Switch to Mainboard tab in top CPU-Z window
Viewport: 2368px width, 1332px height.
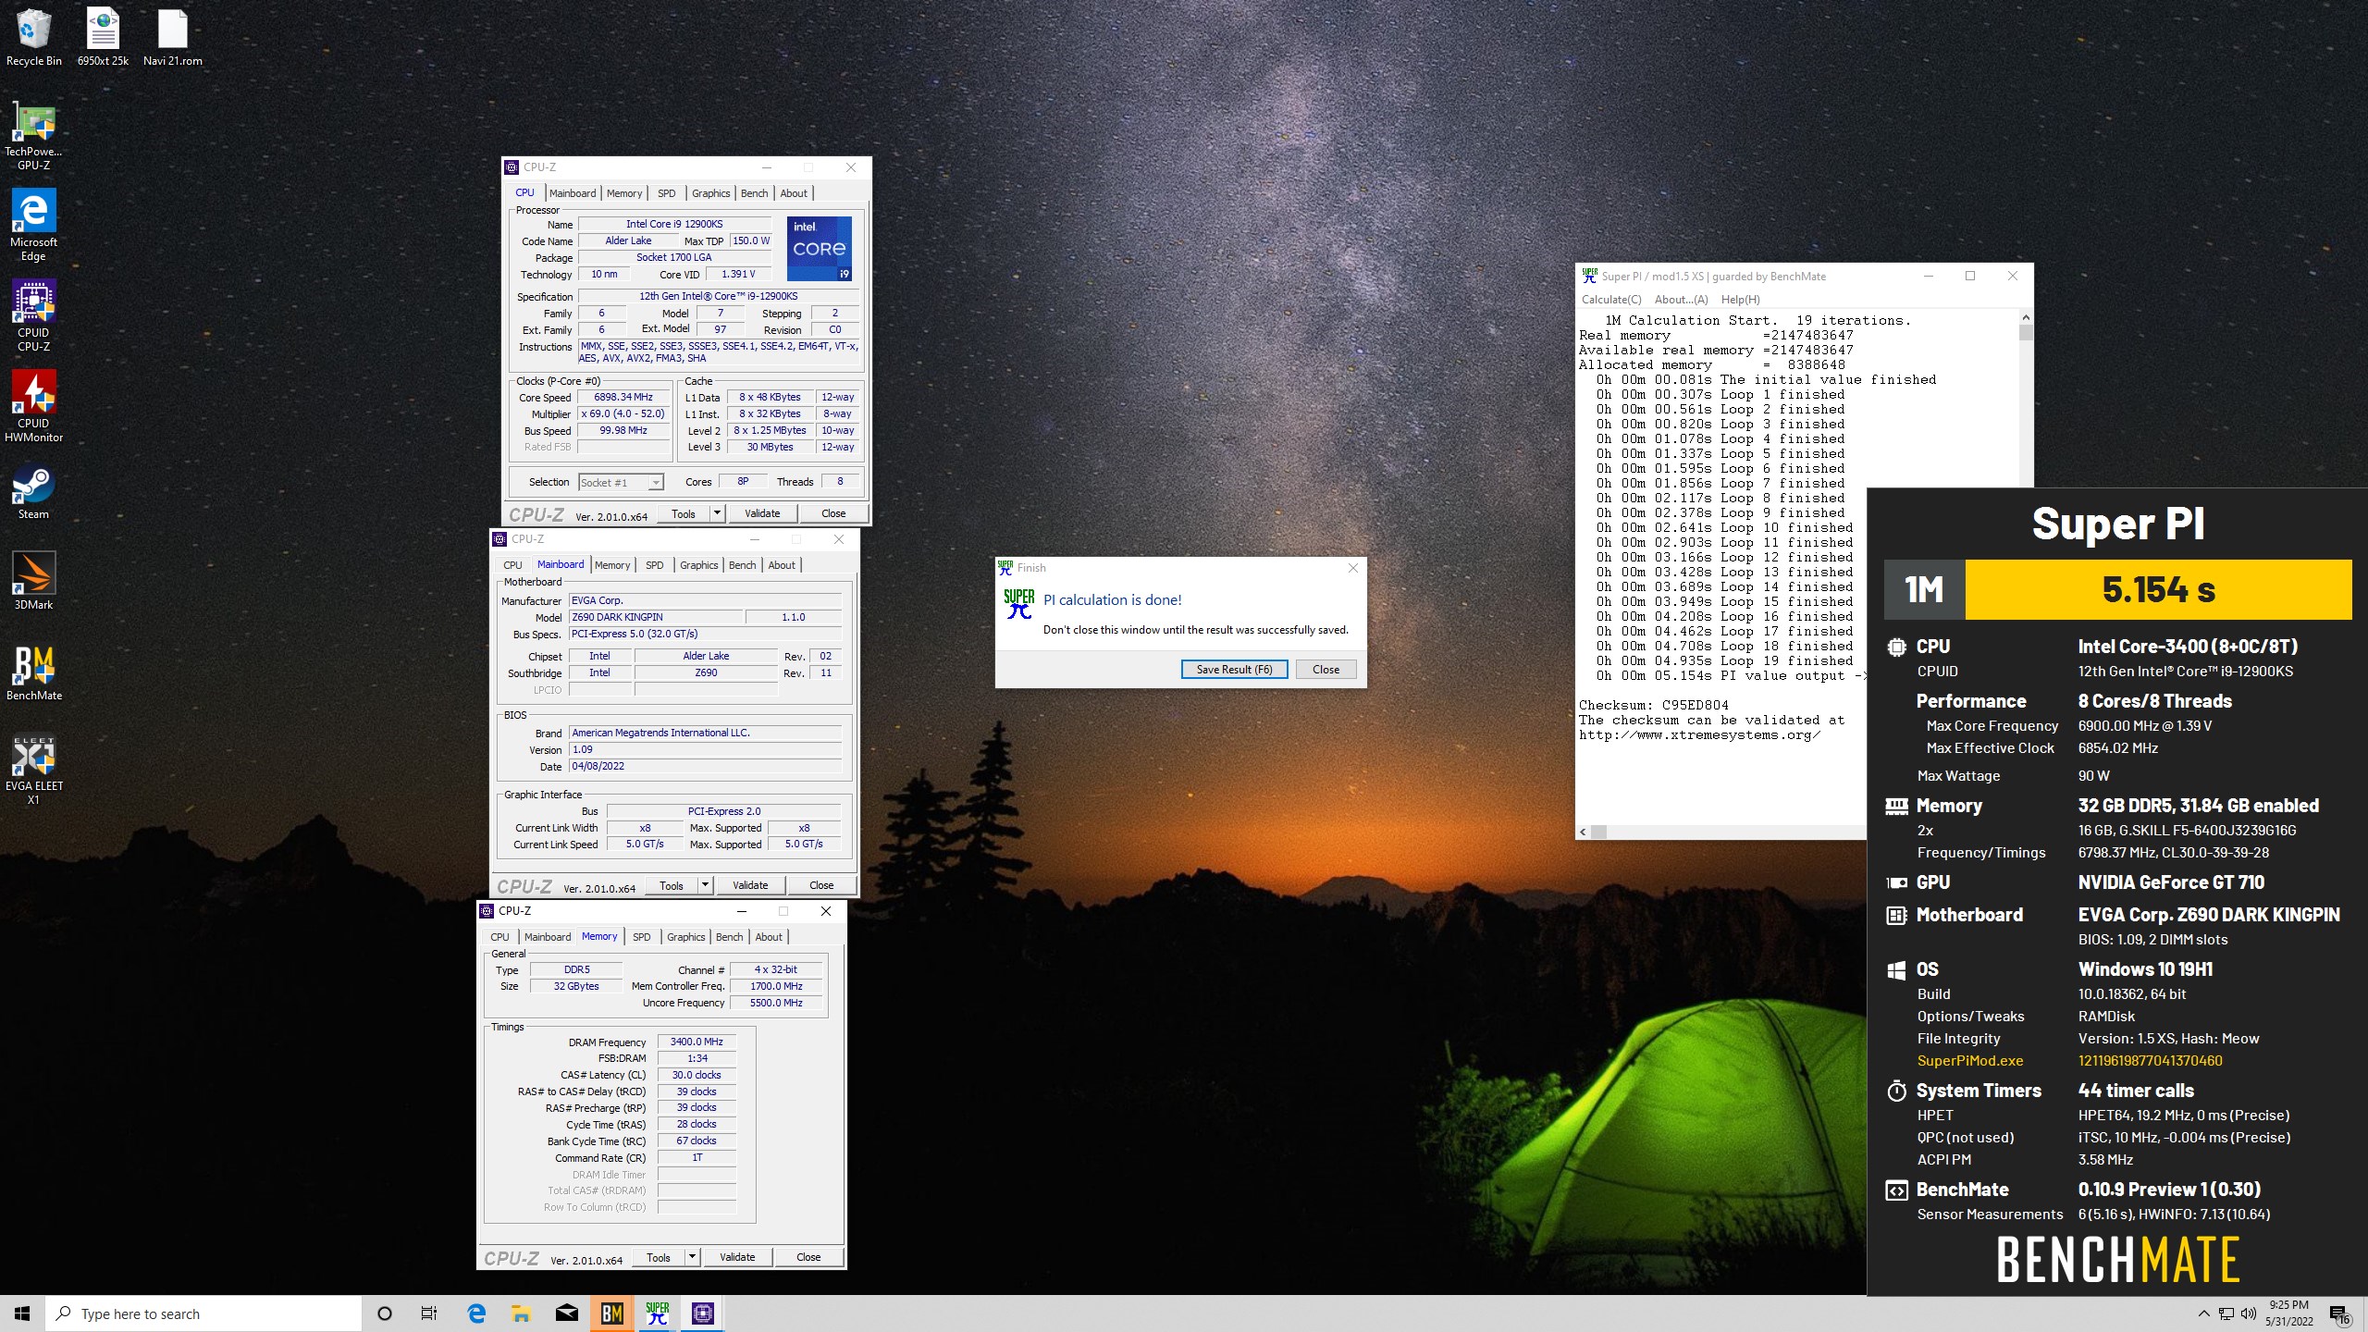click(573, 193)
